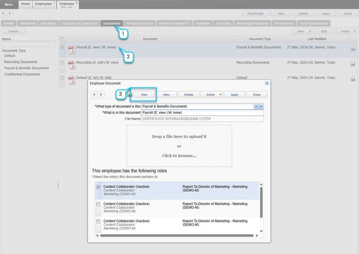This screenshot has width=359, height=254.
Task: Close the Employee Document dialog
Action: click(267, 84)
